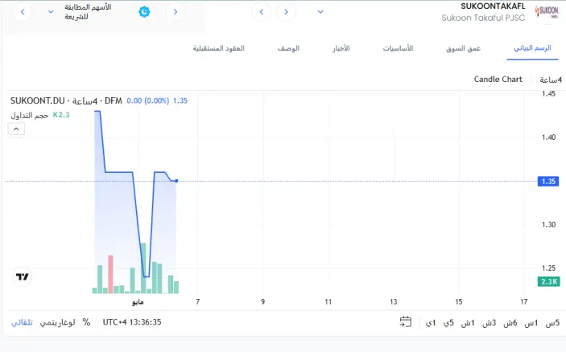Click the Sukoon Takaful PJSC company name
The height and width of the screenshot is (352, 566).
(x=483, y=18)
